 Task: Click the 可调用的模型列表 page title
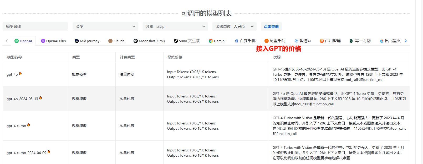206,13
